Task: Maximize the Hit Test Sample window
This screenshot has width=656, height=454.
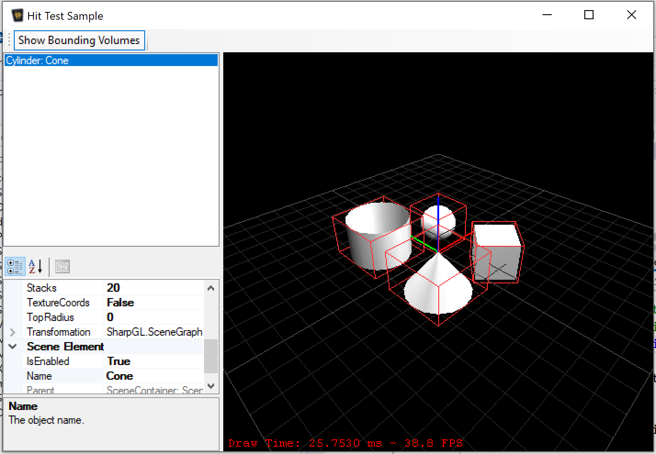Action: click(589, 15)
